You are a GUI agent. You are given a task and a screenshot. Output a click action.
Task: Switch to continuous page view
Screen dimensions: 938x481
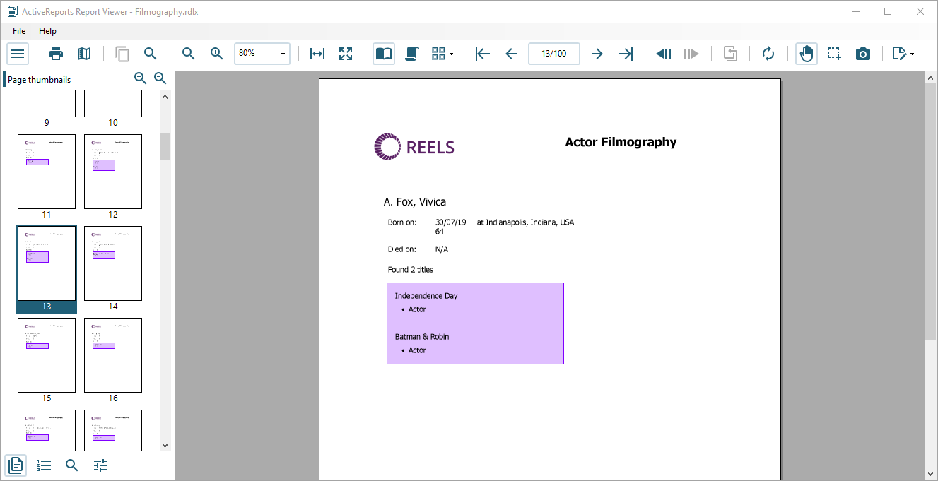[x=412, y=54]
